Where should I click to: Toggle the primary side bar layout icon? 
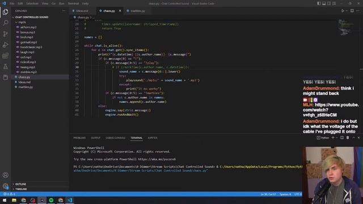(x=319, y=3)
